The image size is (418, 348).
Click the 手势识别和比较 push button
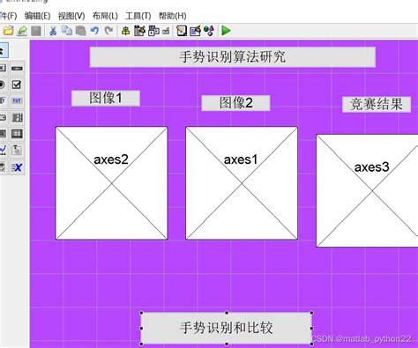click(x=227, y=328)
